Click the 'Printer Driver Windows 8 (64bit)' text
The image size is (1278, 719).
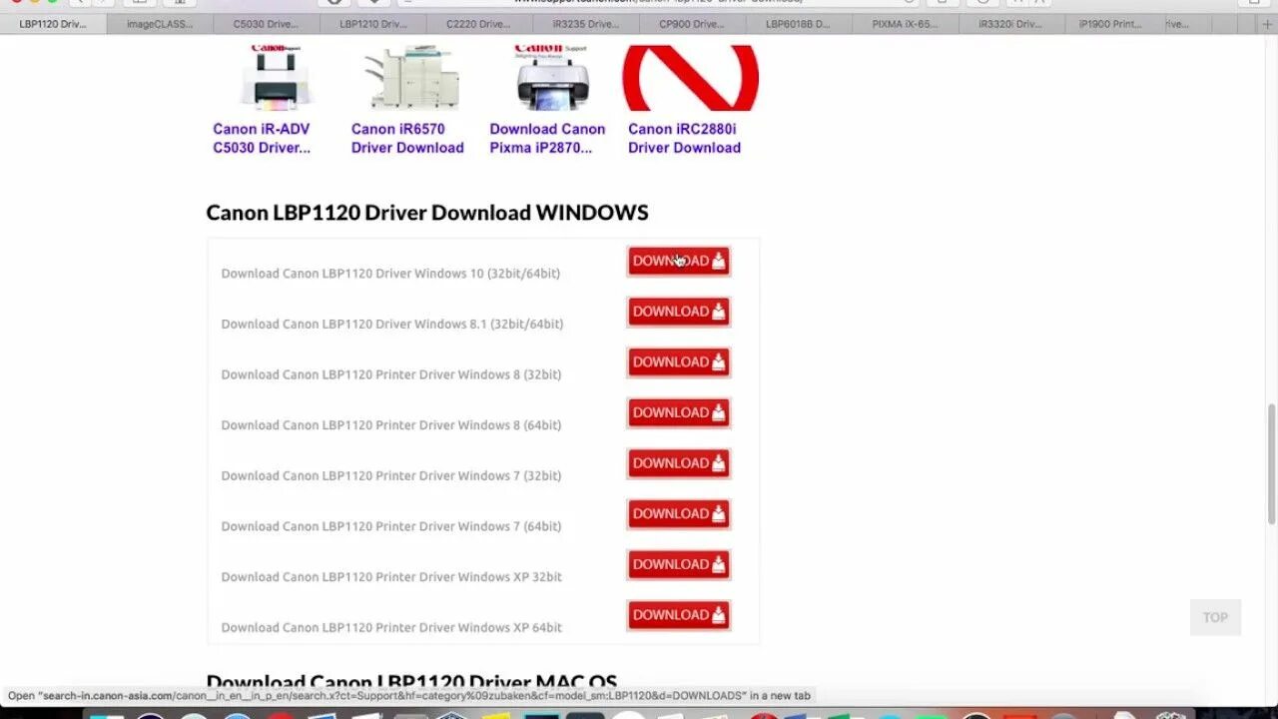coord(468,425)
